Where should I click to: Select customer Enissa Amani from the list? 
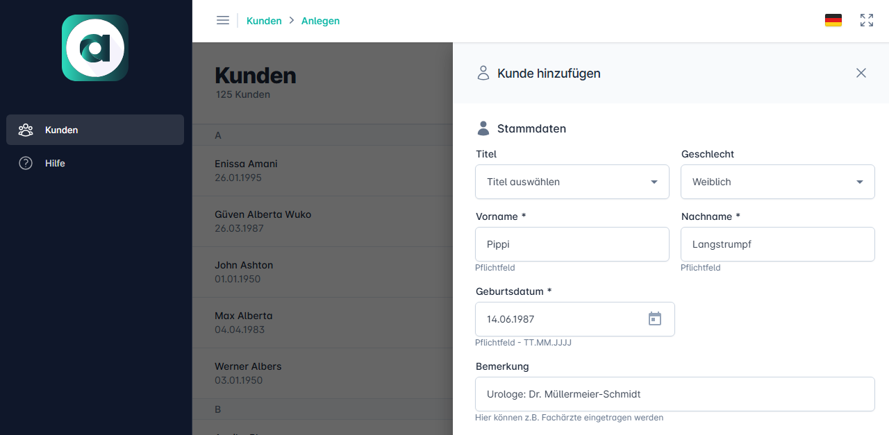pos(246,171)
